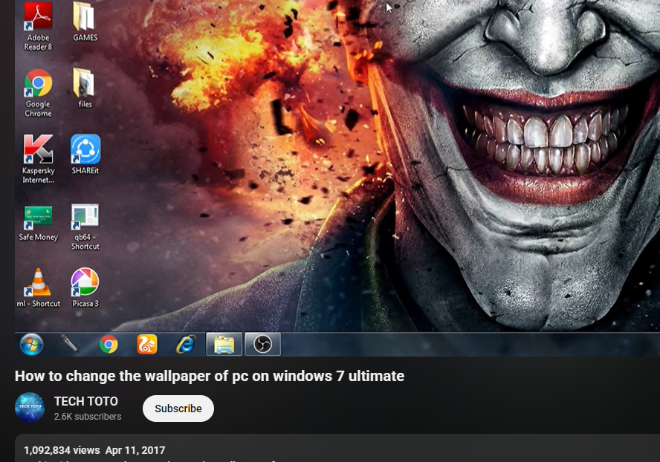Launch Google Chrome from desktop shortcut
Viewport: 660px width, 462px height.
pos(38,93)
